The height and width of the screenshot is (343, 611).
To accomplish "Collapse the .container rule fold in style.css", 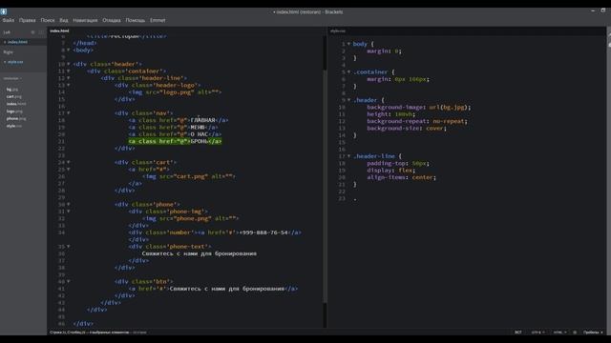I will coord(348,72).
